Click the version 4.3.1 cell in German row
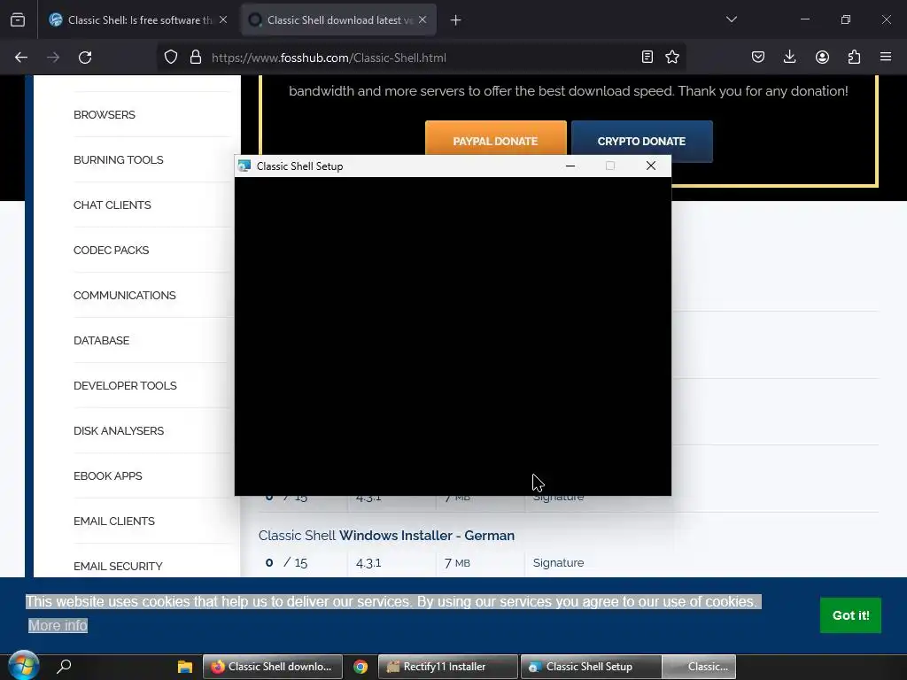 [368, 562]
